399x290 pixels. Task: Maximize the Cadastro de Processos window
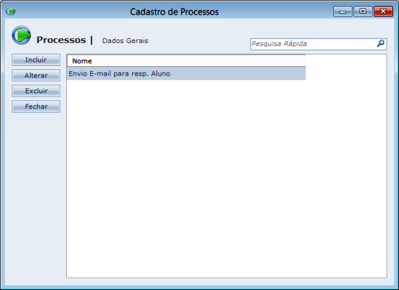click(x=362, y=11)
